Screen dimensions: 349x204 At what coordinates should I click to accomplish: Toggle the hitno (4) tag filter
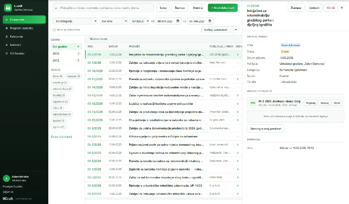pos(57,76)
